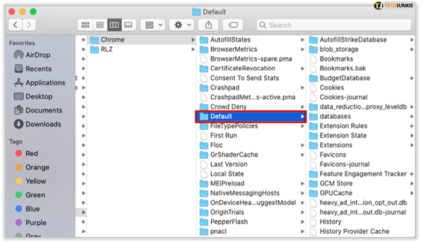
Task: Open the group-by arrangement dropdown
Action: (153, 25)
